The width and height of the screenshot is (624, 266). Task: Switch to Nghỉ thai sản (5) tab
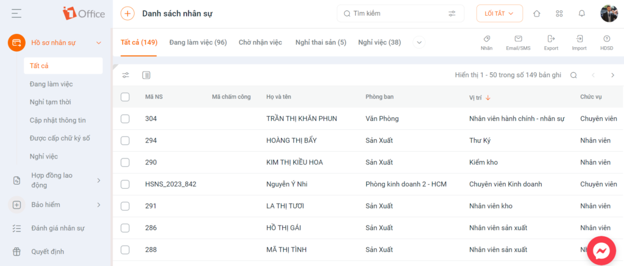coord(321,43)
